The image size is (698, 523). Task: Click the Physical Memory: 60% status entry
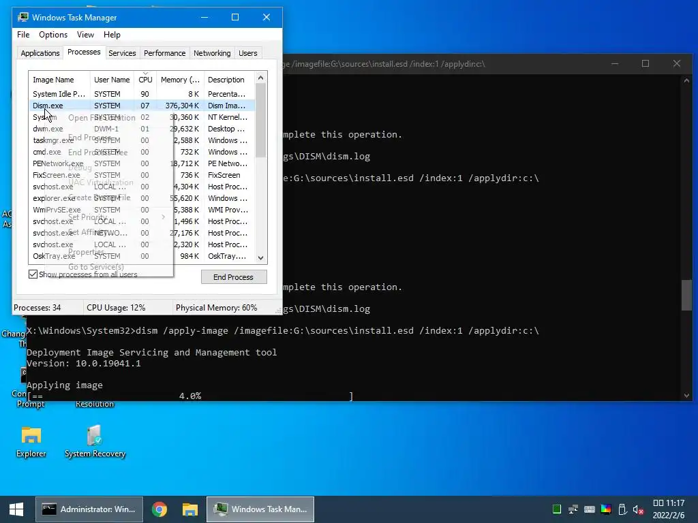pyautogui.click(x=216, y=308)
